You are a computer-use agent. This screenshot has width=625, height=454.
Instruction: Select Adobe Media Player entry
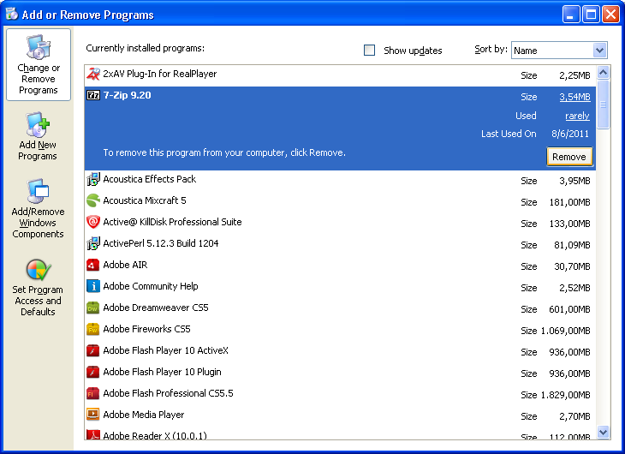[340, 416]
